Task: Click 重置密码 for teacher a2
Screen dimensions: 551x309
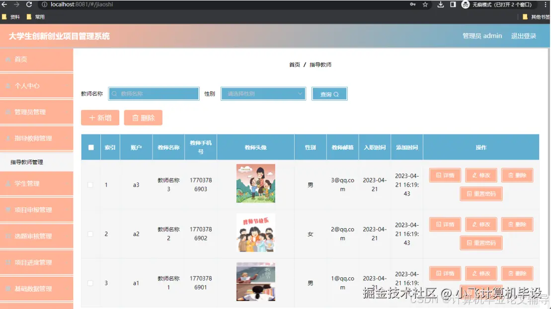Action: (481, 243)
